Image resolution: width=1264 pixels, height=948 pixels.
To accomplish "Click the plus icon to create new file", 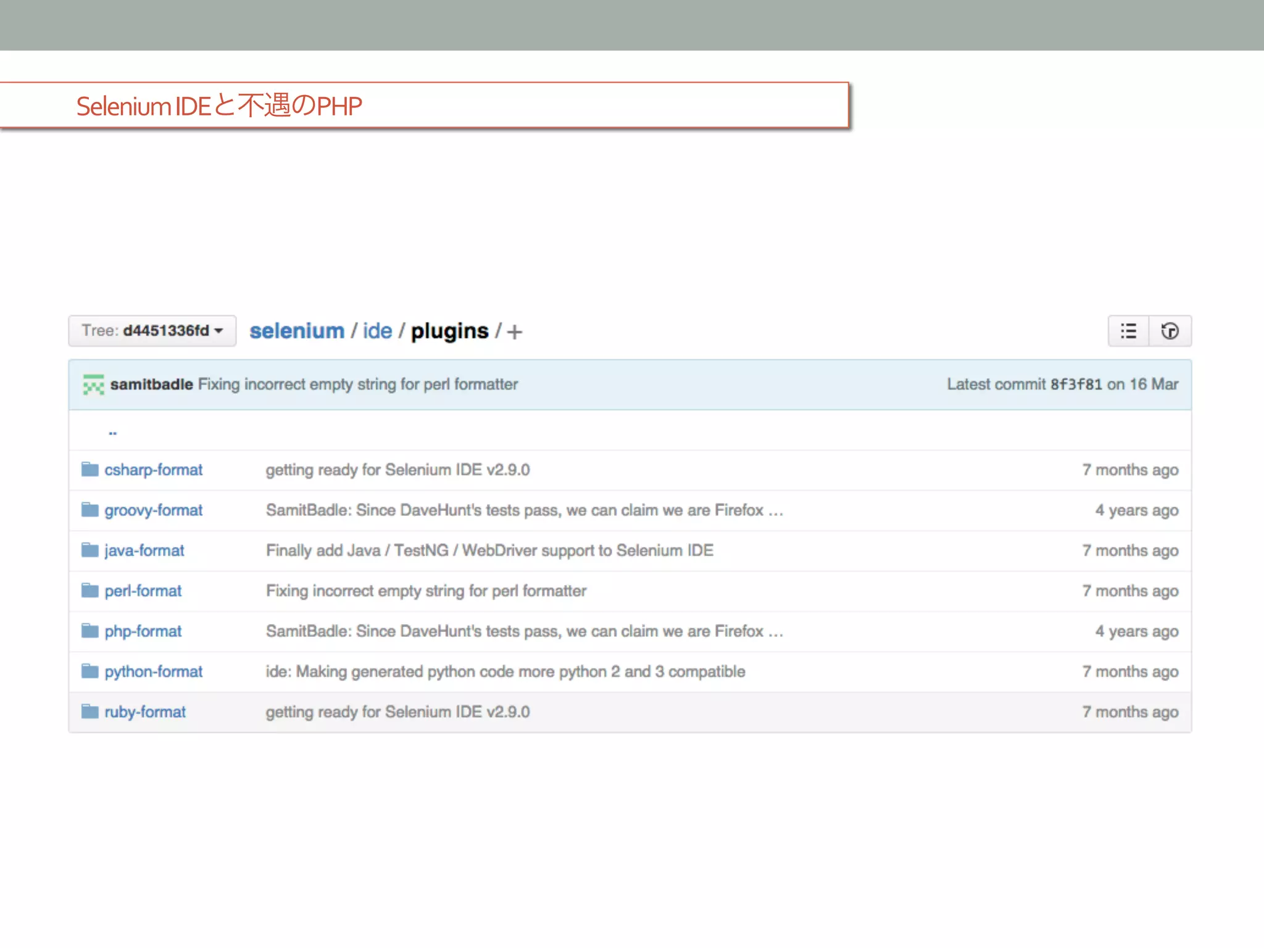I will 514,332.
